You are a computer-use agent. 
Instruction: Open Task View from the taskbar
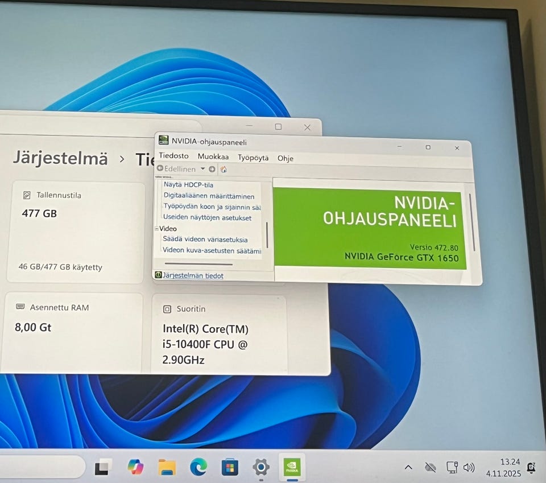click(104, 467)
